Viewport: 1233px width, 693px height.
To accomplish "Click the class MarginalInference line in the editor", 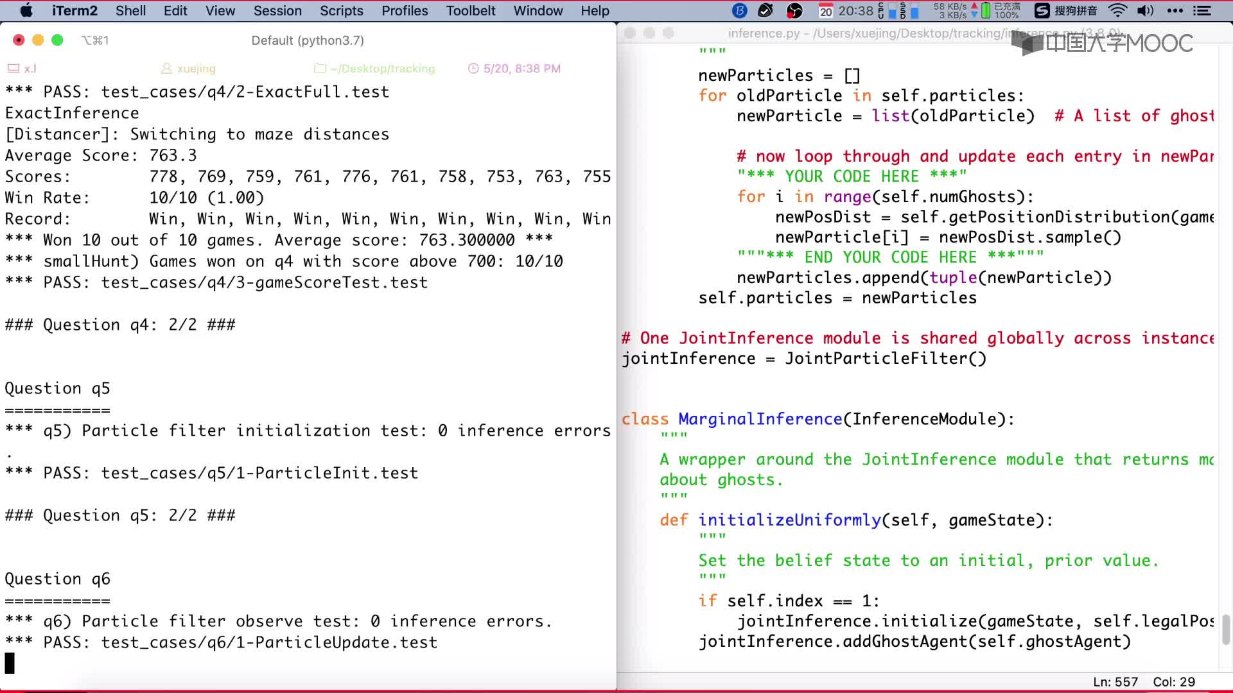I will pyautogui.click(x=818, y=419).
